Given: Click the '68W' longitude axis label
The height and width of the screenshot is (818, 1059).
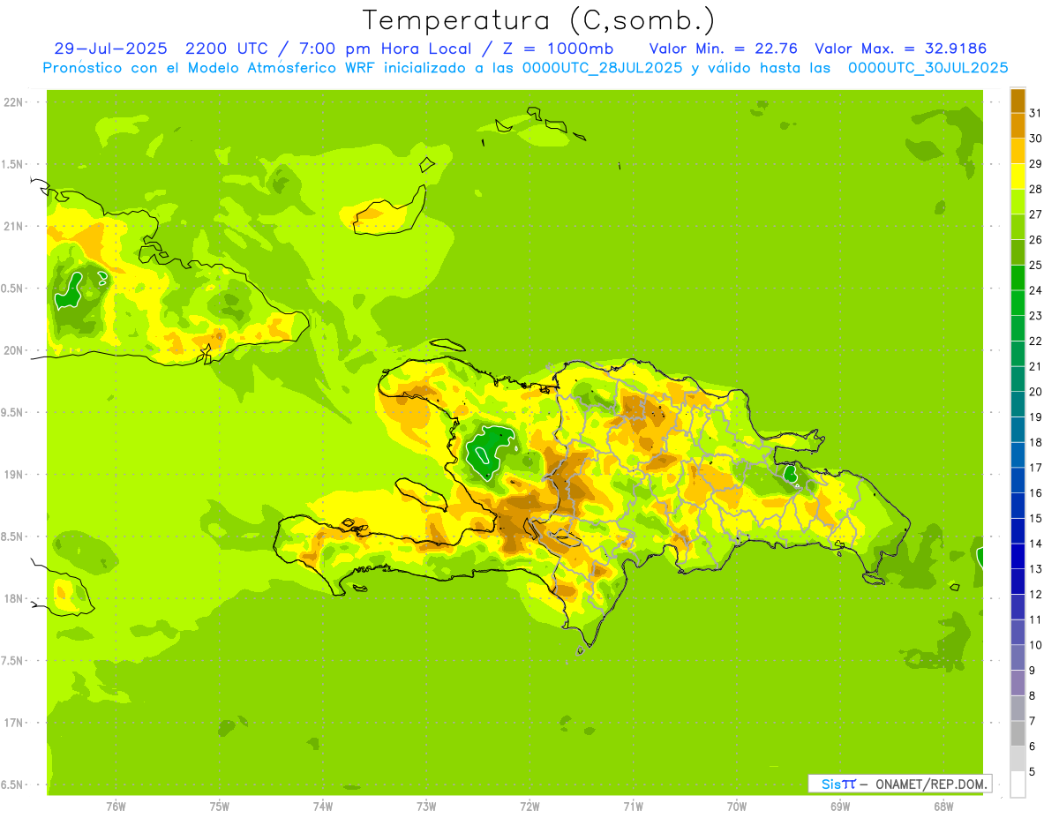Looking at the screenshot, I should [943, 806].
